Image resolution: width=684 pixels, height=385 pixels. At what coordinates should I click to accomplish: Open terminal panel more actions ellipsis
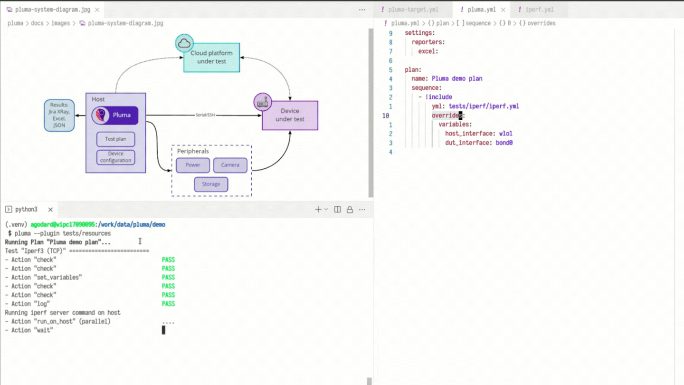pos(362,210)
